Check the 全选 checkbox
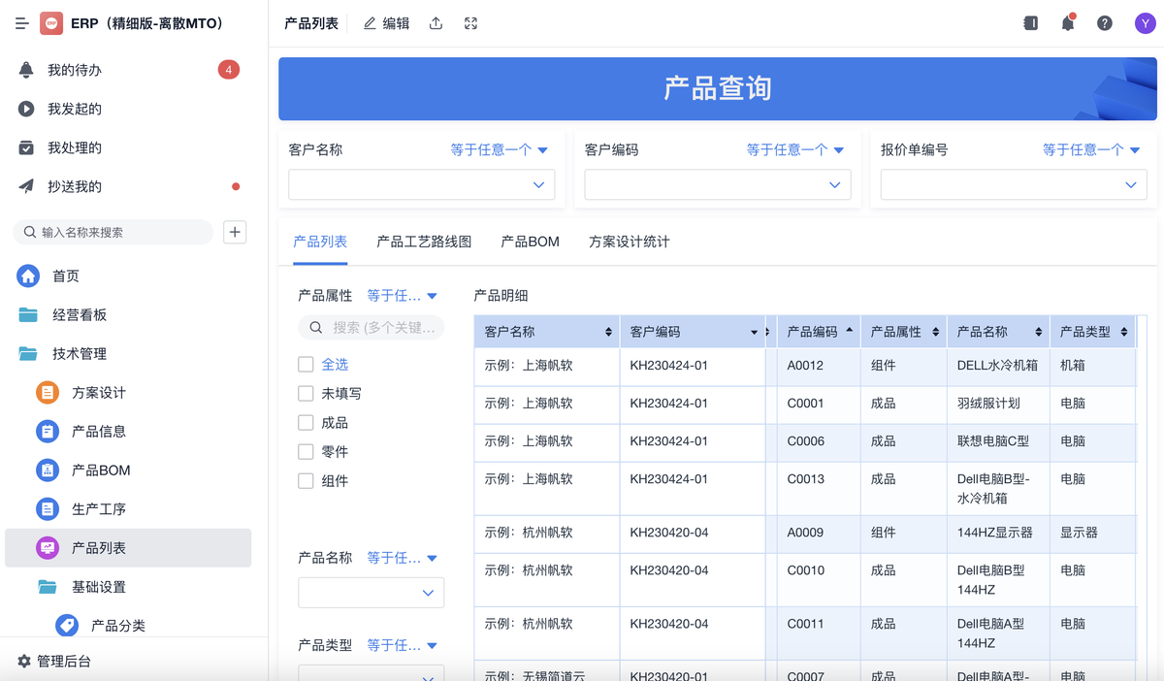1164x681 pixels. pyautogui.click(x=306, y=365)
